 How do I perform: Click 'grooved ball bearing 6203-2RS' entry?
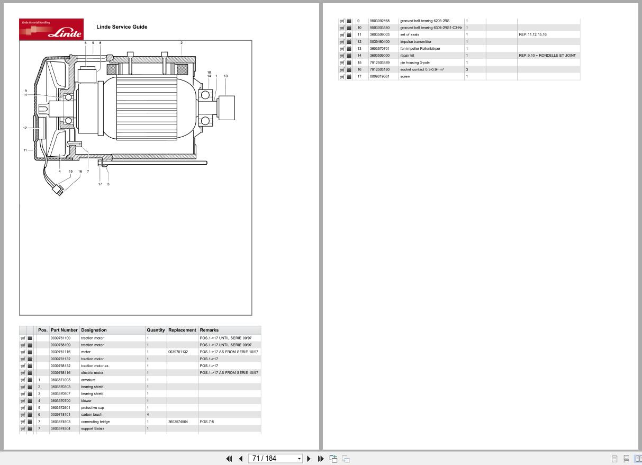(425, 21)
